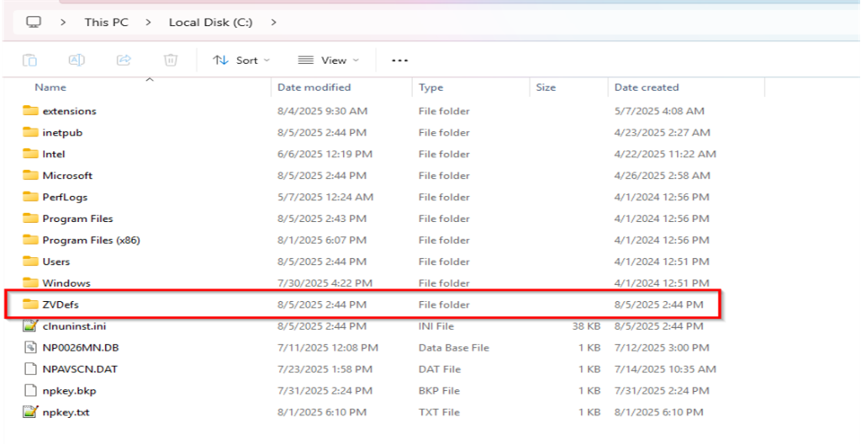861x444 pixels.
Task: Click the Rename icon in toolbar
Action: coord(77,60)
